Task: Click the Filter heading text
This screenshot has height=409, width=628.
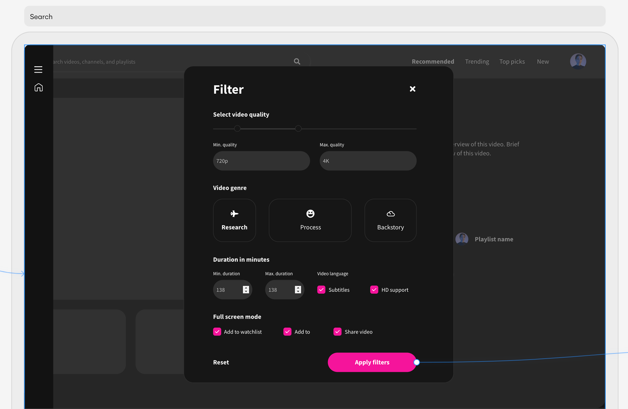Action: [228, 89]
